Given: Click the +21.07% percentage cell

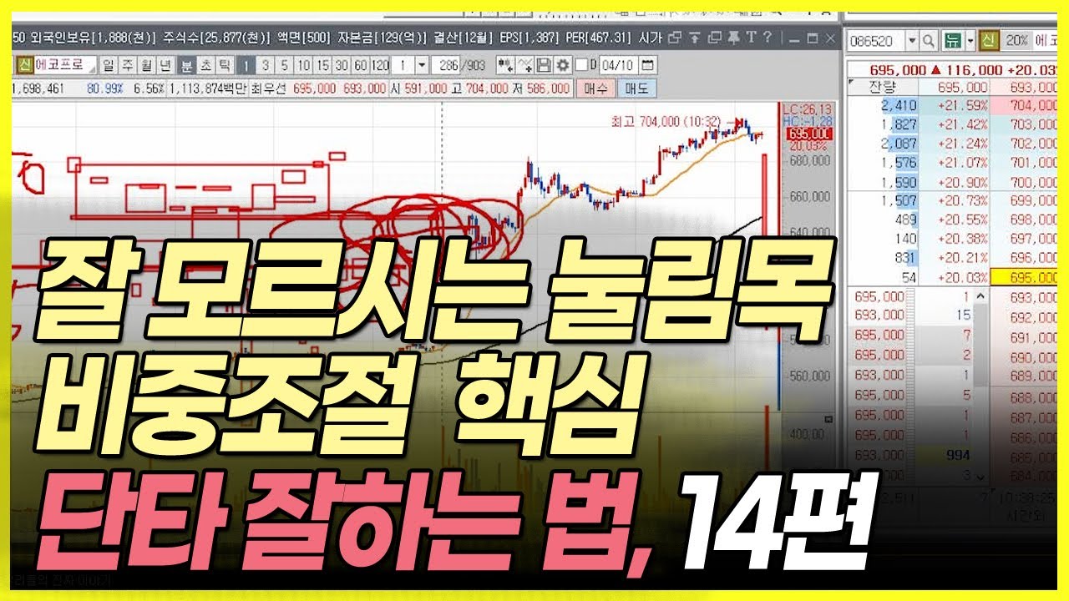Looking at the screenshot, I should point(954,163).
